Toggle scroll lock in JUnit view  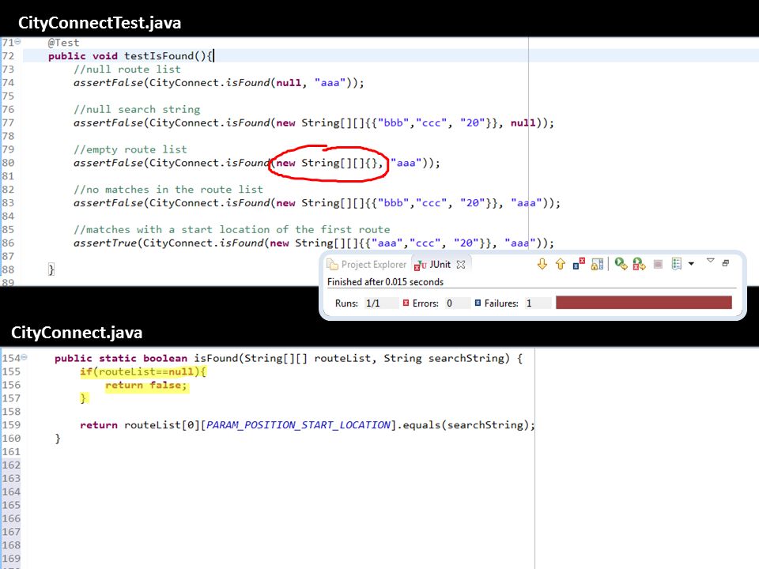pos(598,264)
